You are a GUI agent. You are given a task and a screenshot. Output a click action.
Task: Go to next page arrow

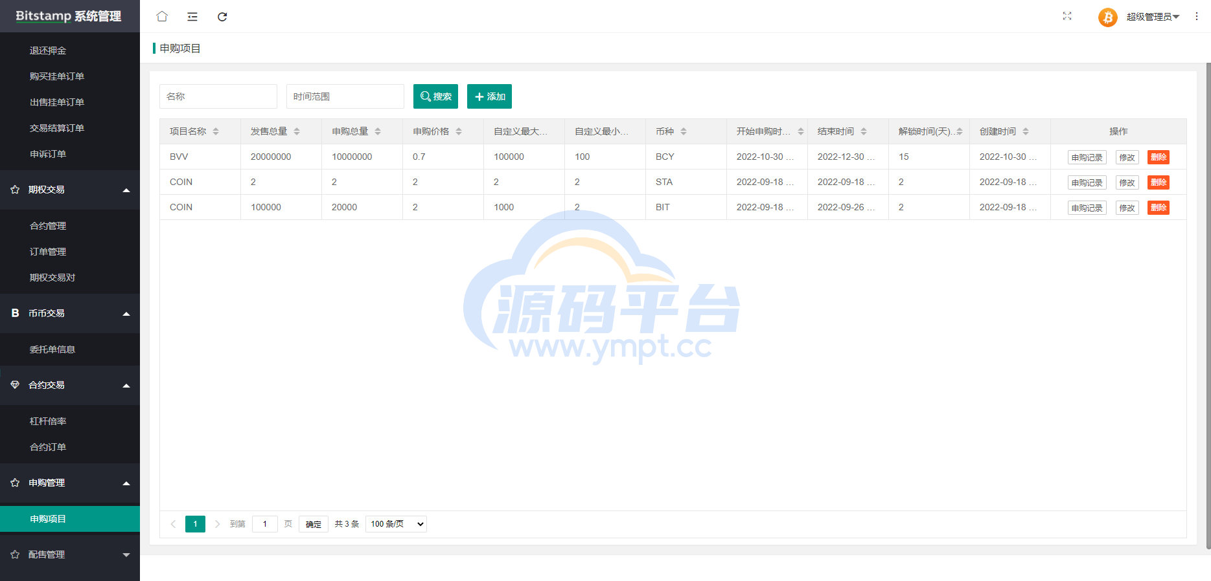(x=217, y=524)
